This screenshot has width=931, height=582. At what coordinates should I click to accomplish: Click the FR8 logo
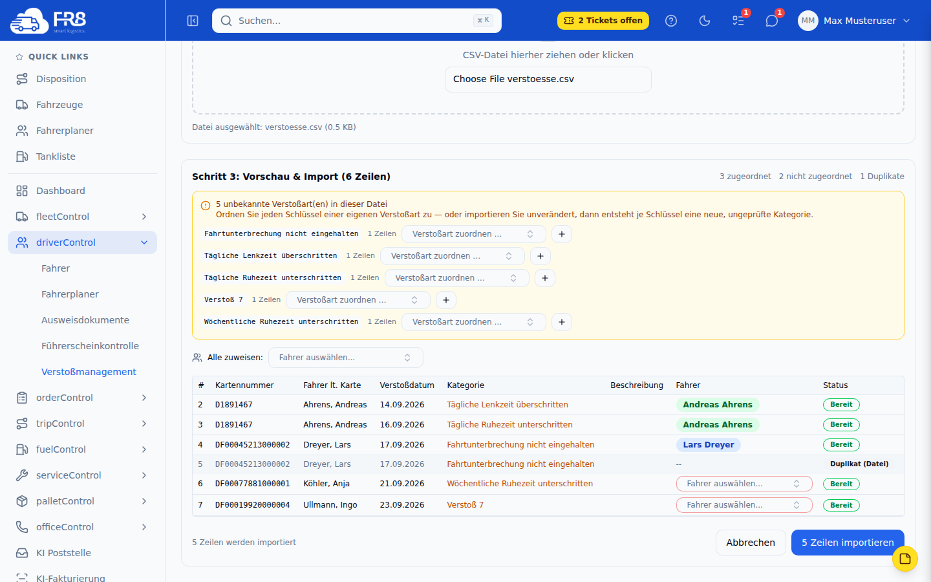pyautogui.click(x=48, y=21)
